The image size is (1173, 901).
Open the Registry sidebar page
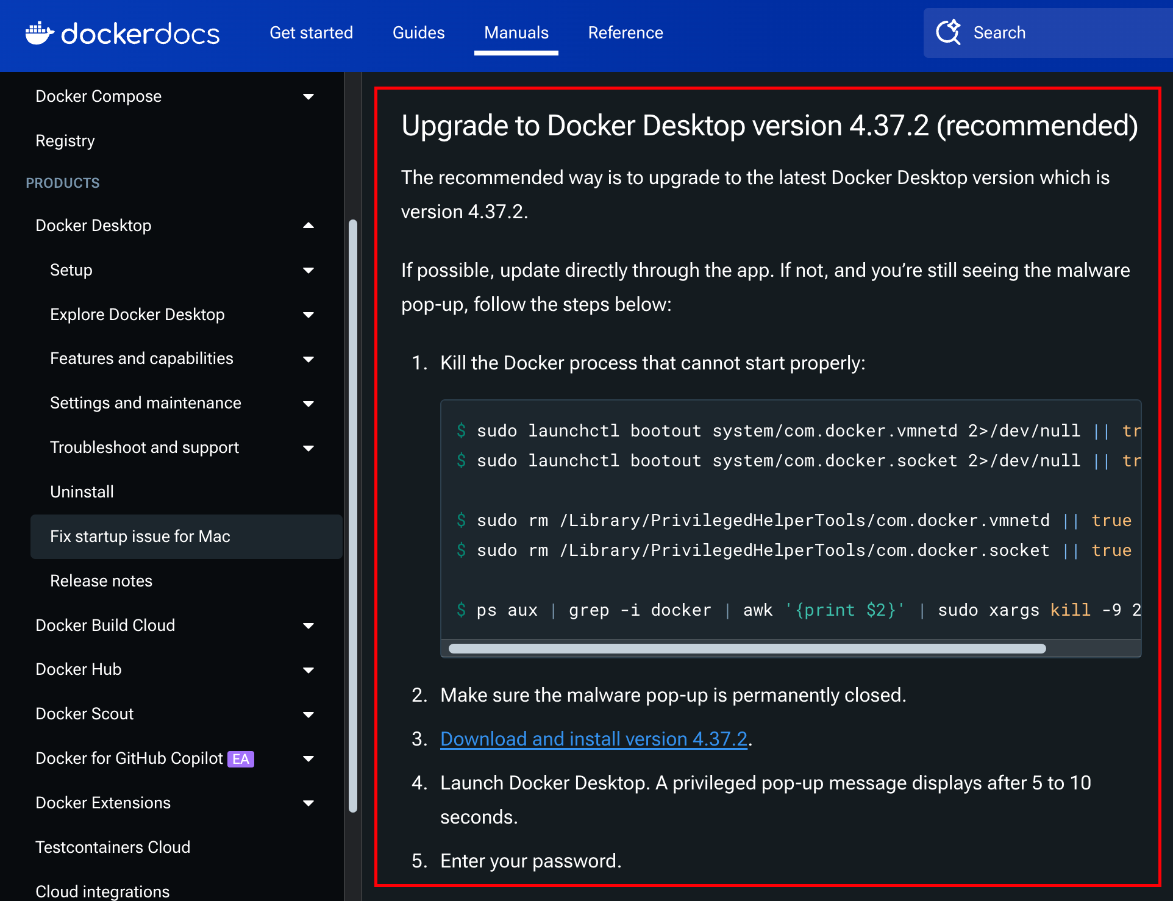point(65,140)
